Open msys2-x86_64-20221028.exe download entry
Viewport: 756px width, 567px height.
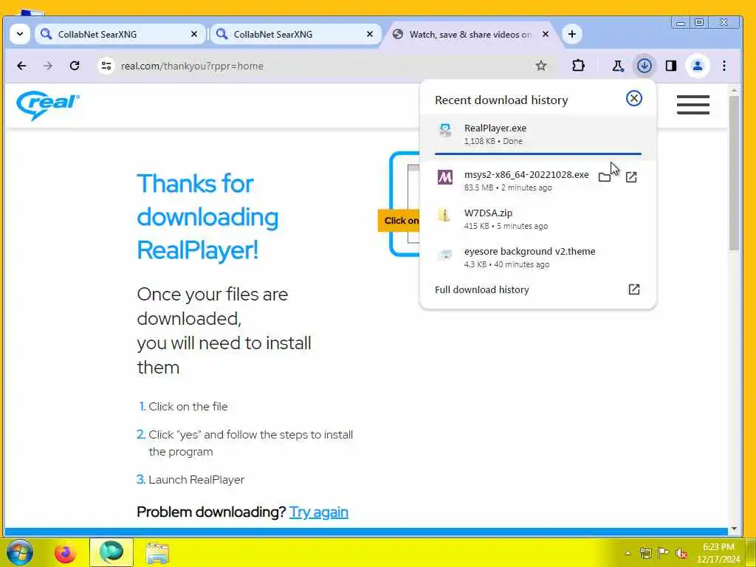538,180
